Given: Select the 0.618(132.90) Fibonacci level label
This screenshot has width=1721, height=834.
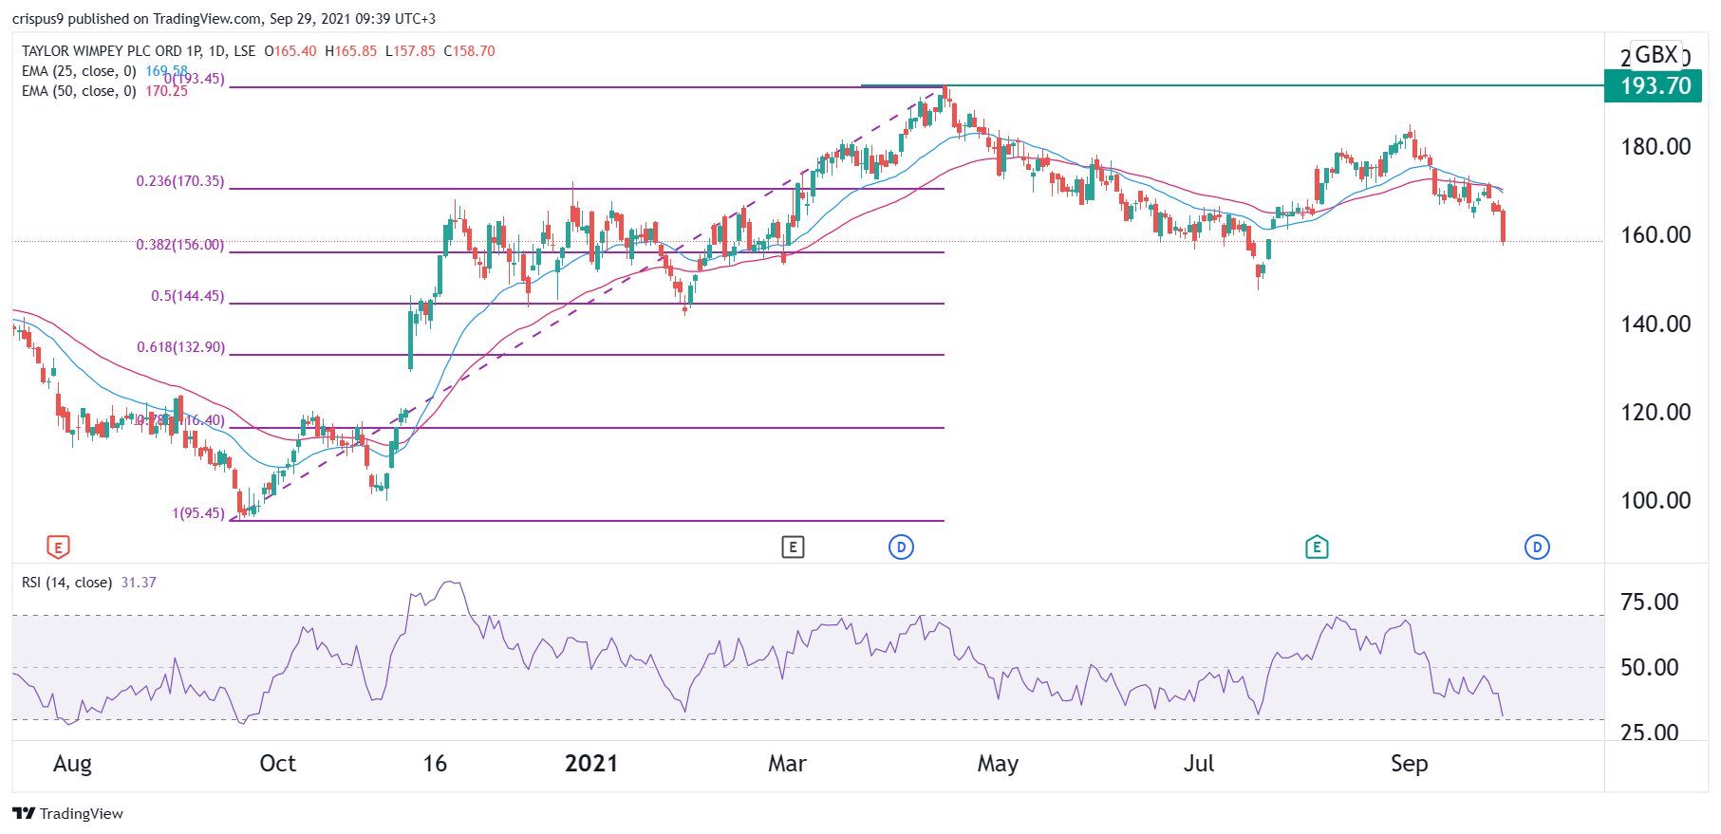Looking at the screenshot, I should click(181, 347).
